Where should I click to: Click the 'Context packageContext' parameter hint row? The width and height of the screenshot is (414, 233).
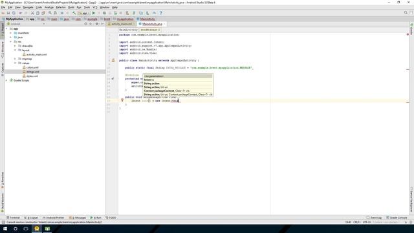178,91
